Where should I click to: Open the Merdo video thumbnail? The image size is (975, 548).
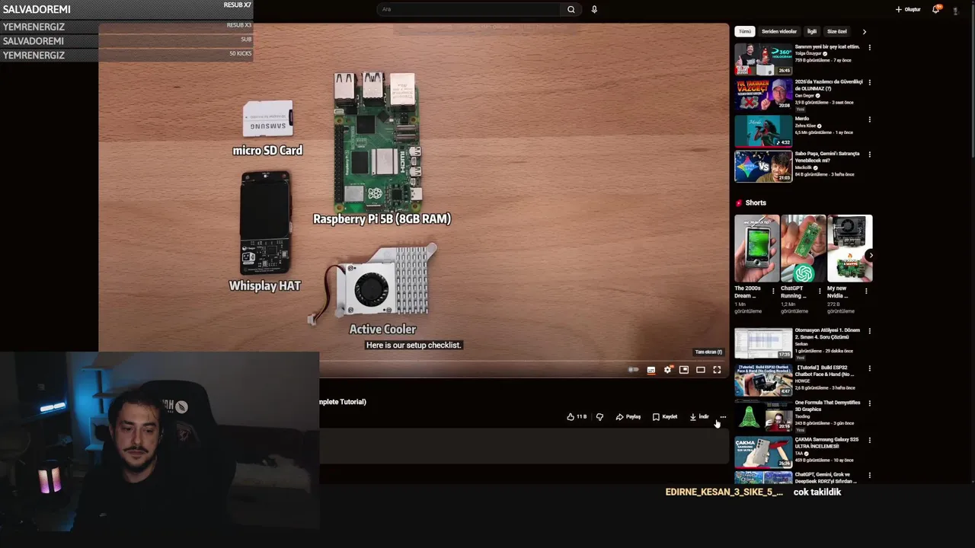click(x=763, y=131)
